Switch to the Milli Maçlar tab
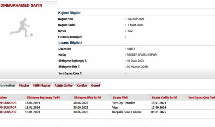The width and height of the screenshot is (215, 127). tap(42, 85)
